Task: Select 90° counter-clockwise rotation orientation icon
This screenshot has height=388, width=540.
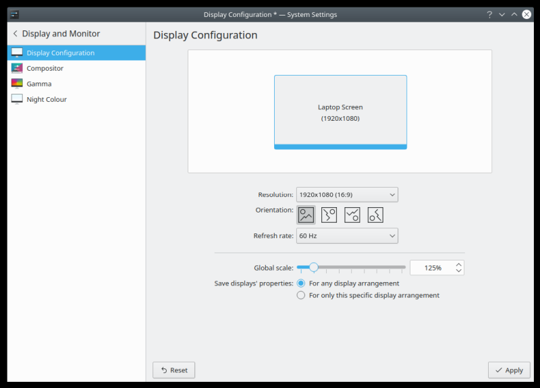Action: (x=375, y=215)
